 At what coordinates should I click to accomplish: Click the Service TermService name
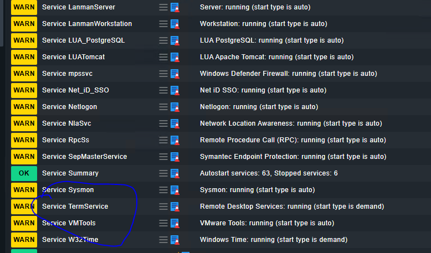tap(75, 206)
